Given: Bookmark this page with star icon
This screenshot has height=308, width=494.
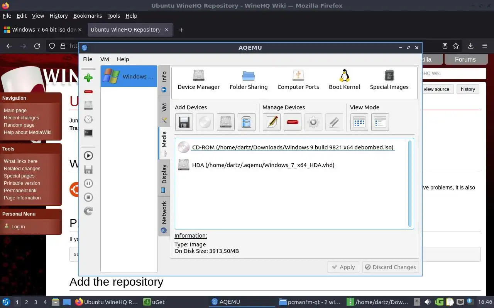Looking at the screenshot, I should [456, 46].
